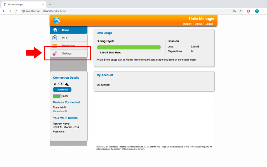Click the Your Wi-Fi Details heading
Screen dimensions: 267x167
click(x=65, y=118)
